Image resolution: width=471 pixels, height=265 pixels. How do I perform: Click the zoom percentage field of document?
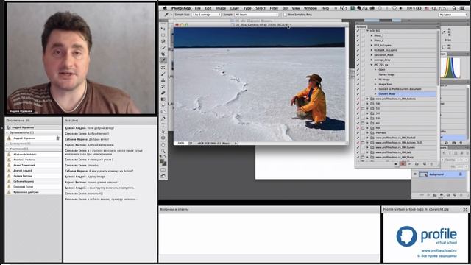pos(181,143)
